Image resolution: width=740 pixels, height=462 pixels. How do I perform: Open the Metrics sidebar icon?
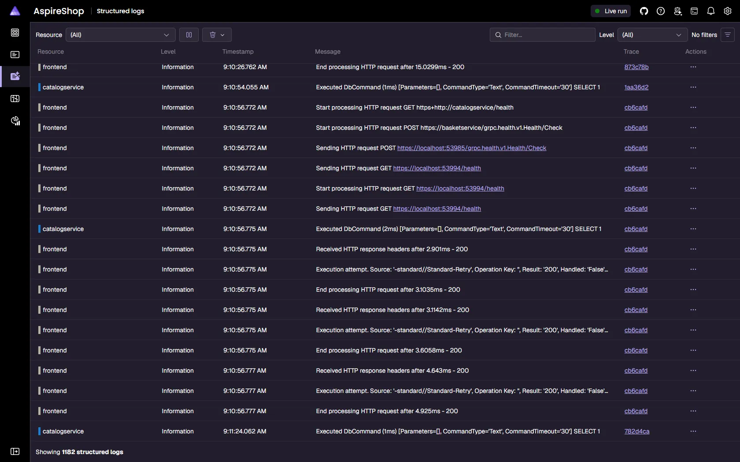point(15,121)
